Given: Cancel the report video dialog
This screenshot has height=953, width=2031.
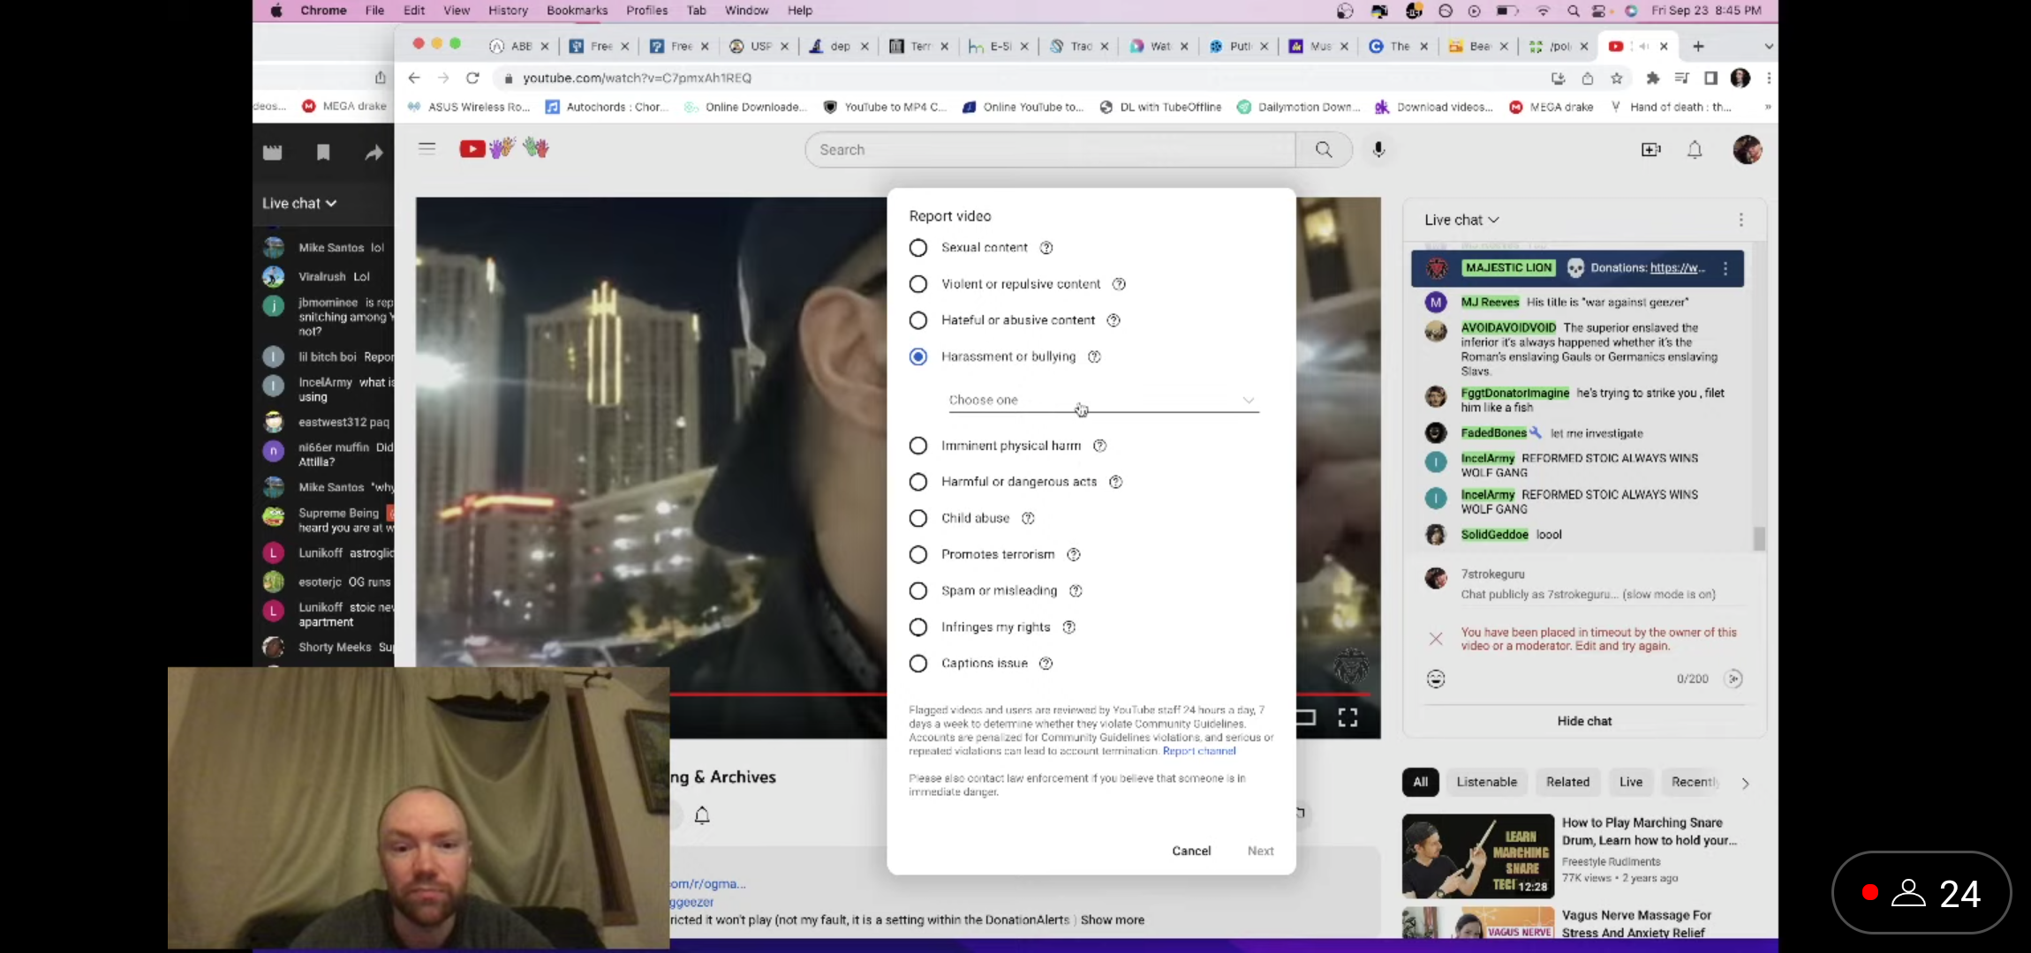Looking at the screenshot, I should 1191,851.
